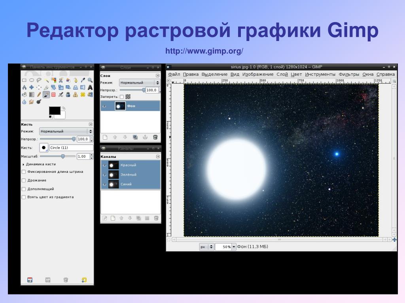Screen dimensions: 405x303
Task: Hide the Фон layer with eye icon
Action: tap(104, 106)
